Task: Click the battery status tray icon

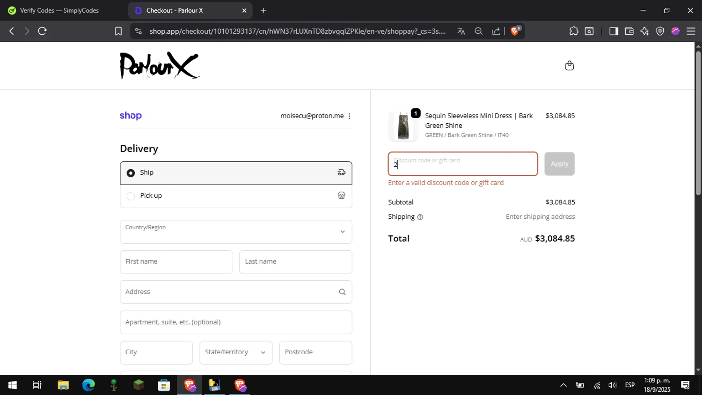Action: [580, 385]
